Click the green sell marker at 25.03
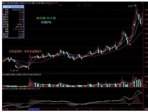 click(x=136, y=5)
